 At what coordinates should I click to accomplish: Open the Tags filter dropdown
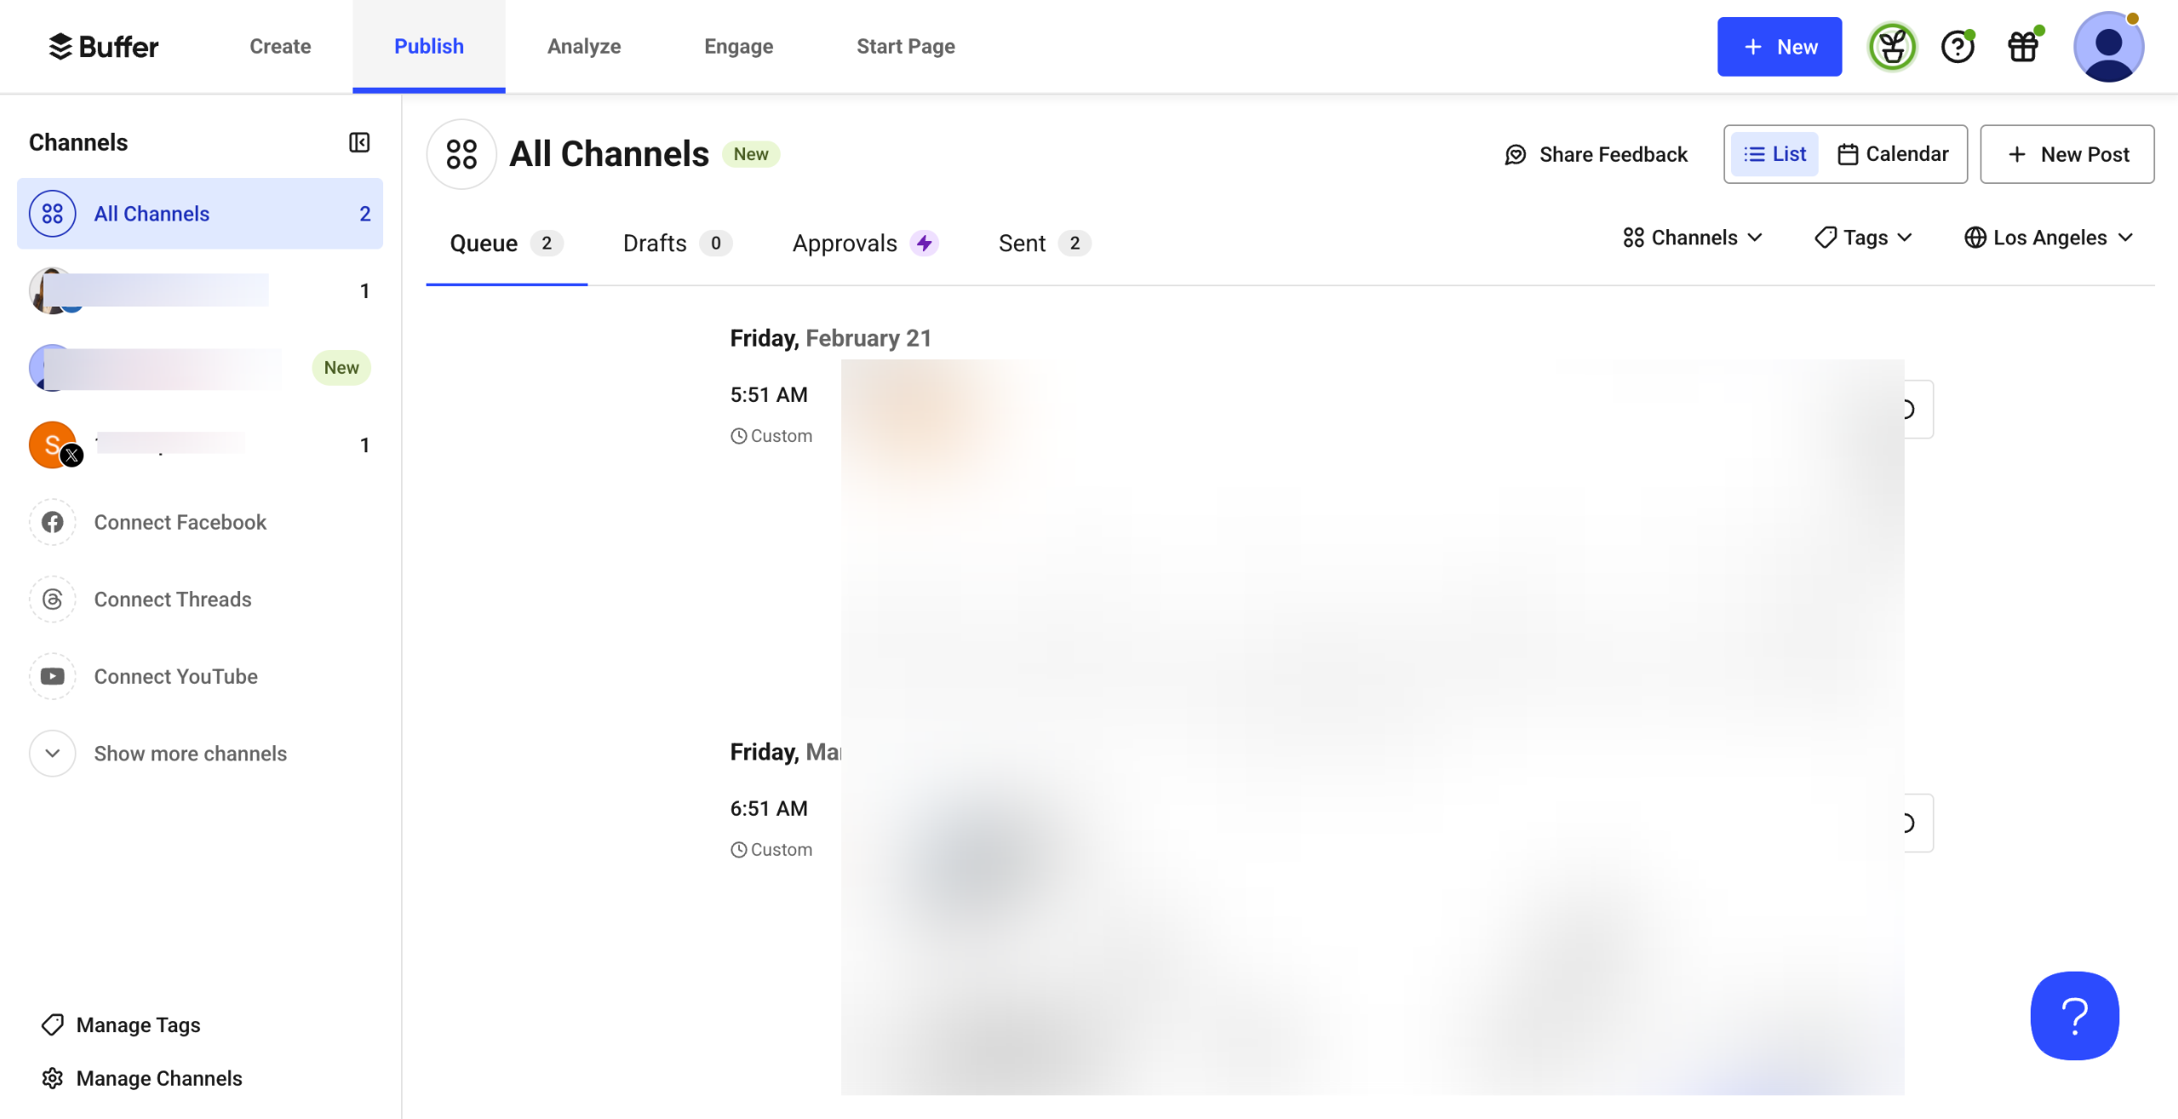pos(1864,238)
